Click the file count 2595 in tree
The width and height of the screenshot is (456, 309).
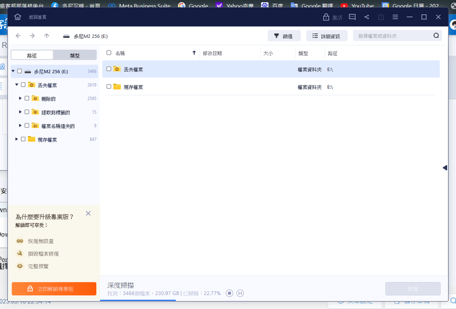point(92,99)
